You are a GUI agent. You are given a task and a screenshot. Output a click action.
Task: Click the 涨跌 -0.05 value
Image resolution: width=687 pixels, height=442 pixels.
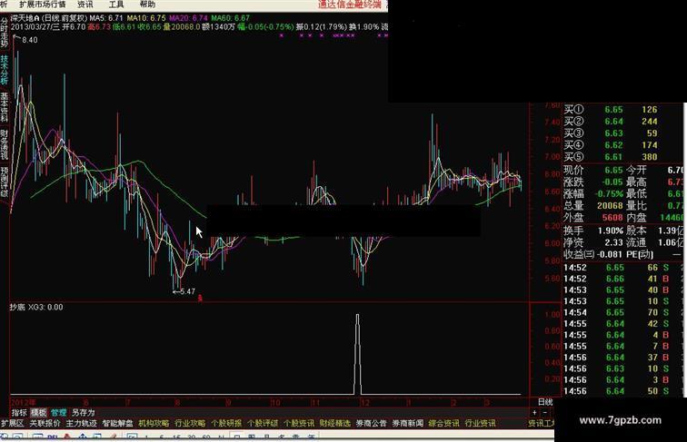click(612, 182)
